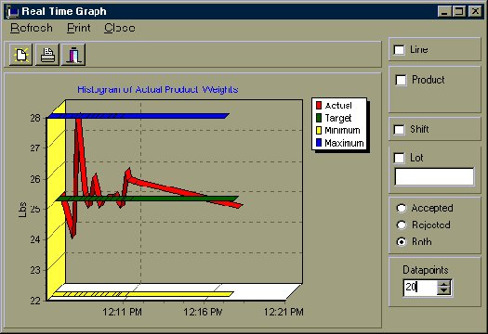Toggle the Shift checkbox
Image resolution: width=488 pixels, height=334 pixels.
click(400, 130)
